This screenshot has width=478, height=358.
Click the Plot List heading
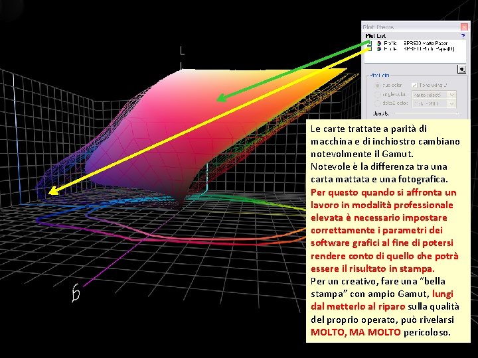click(x=376, y=36)
